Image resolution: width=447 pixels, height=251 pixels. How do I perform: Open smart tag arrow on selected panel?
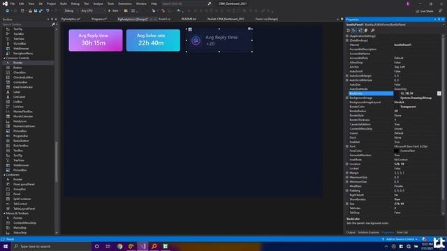pos(249,29)
